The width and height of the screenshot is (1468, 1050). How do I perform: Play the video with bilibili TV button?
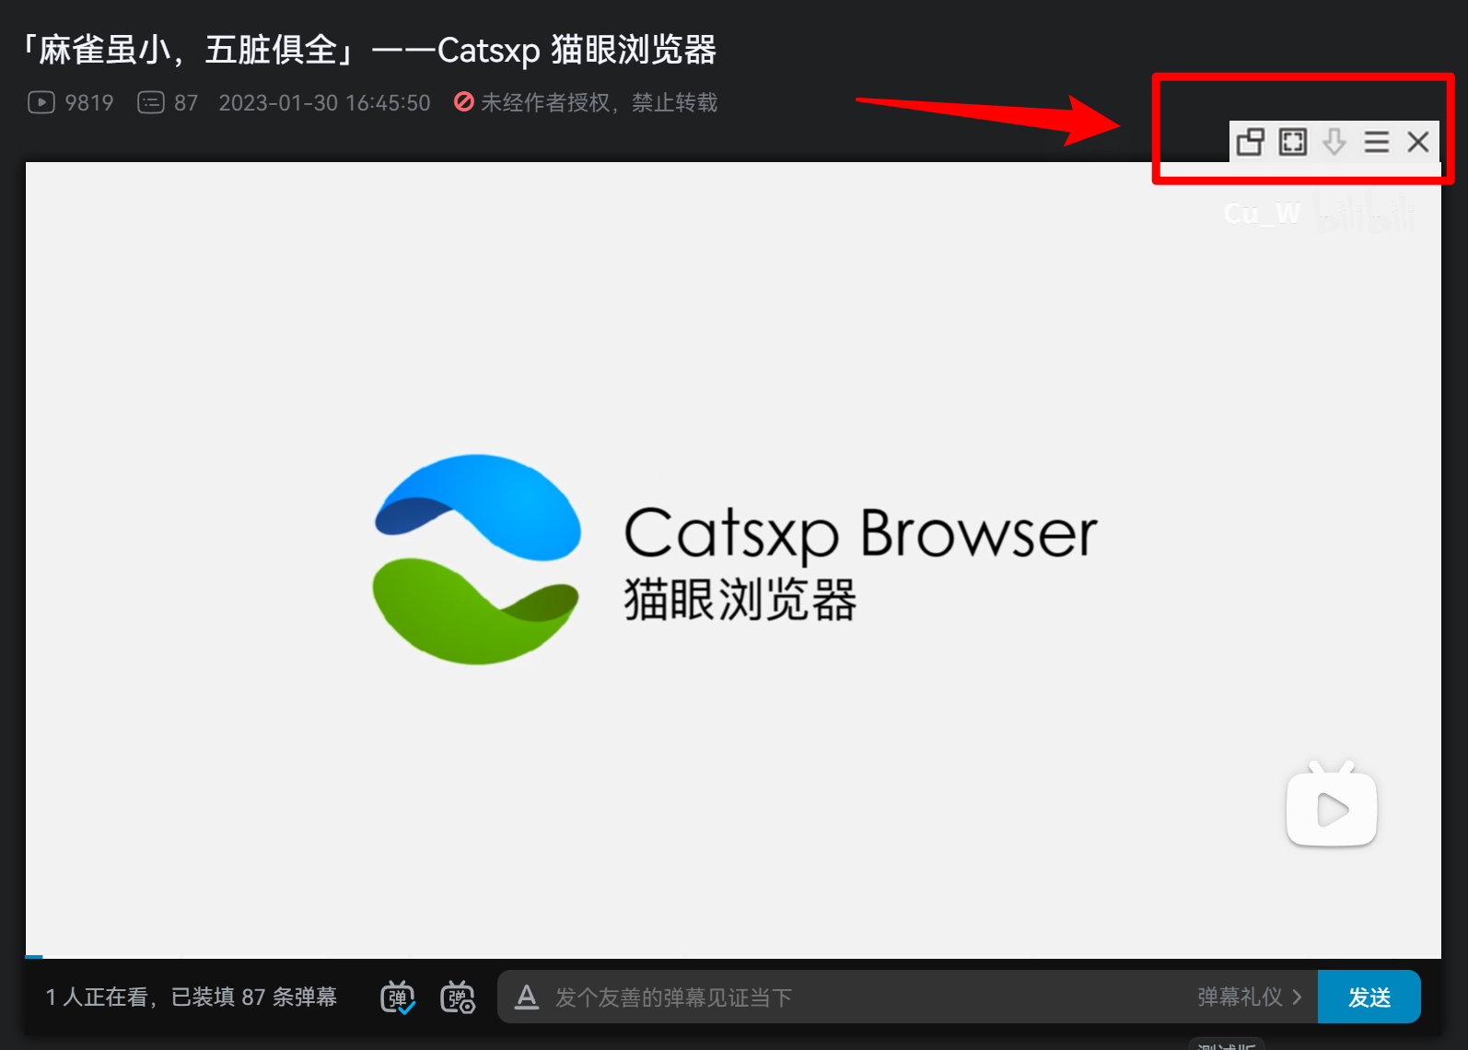coord(1331,804)
